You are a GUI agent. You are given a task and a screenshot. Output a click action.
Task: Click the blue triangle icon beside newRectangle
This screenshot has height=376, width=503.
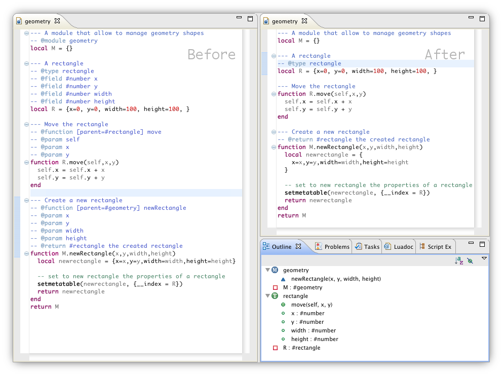pos(283,279)
